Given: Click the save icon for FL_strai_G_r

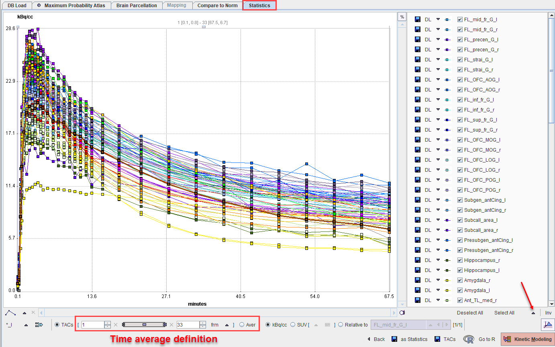Looking at the screenshot, I should [x=418, y=69].
